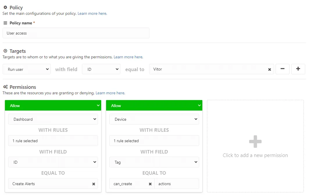This screenshot has width=309, height=195.
Task: Open the Dashboard resource dropdown
Action: [x=53, y=119]
